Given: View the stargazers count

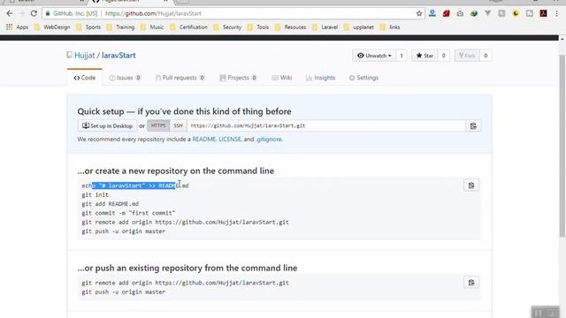Looking at the screenshot, I should tap(444, 56).
